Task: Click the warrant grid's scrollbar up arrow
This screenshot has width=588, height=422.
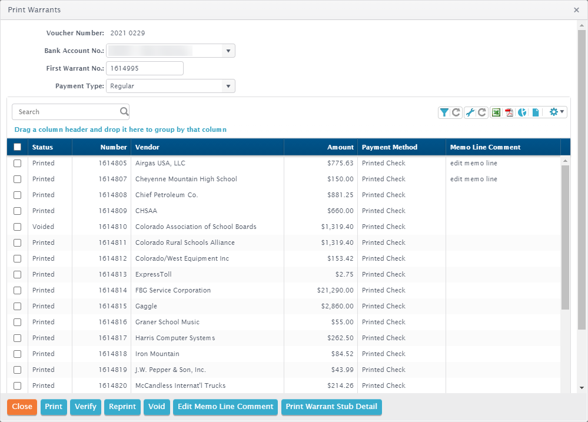Action: coord(565,161)
